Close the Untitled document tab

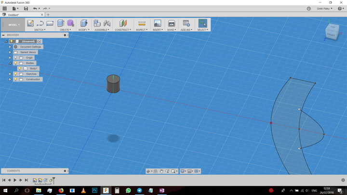coord(42,15)
